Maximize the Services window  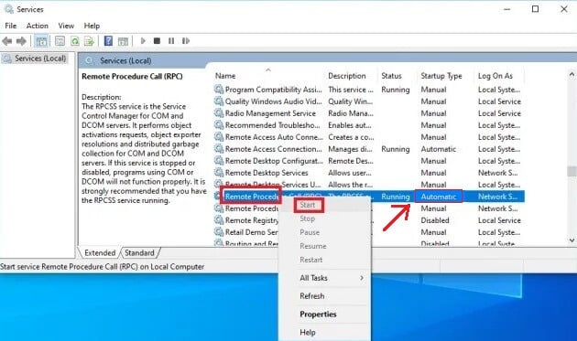click(x=535, y=9)
